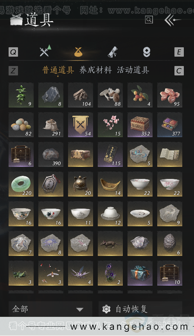
Task: Select the raw meat item with 95
Action: (170, 95)
